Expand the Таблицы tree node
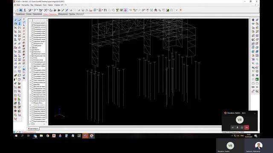Screen dimensions: 273x153 tap(30, 48)
